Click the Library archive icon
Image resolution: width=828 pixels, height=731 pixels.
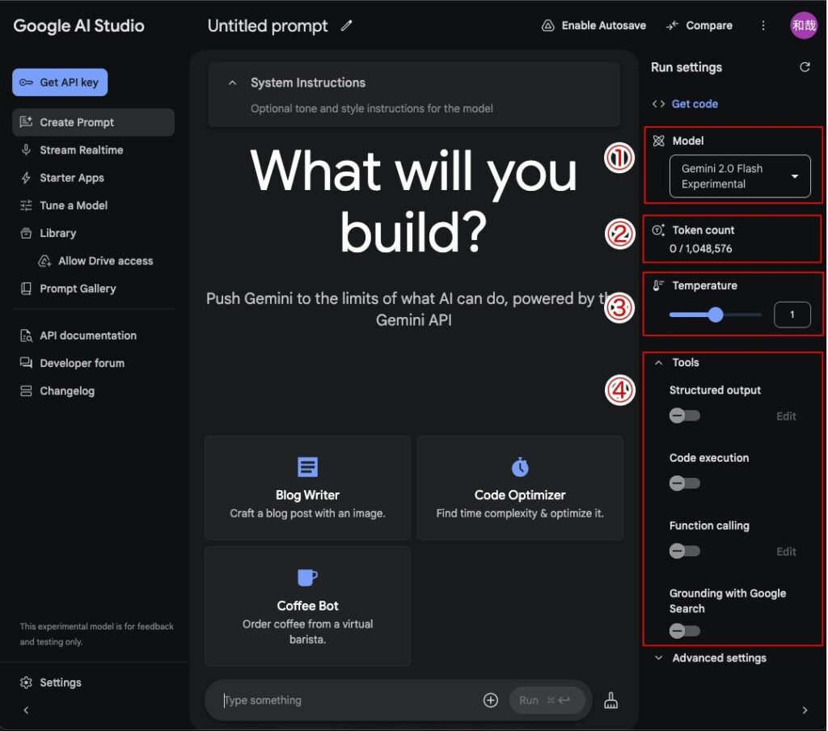(26, 233)
